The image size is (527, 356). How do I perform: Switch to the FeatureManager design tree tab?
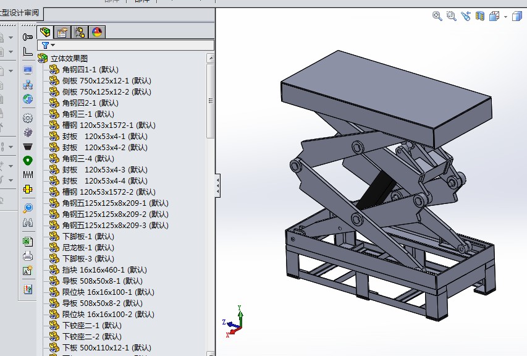click(x=45, y=32)
